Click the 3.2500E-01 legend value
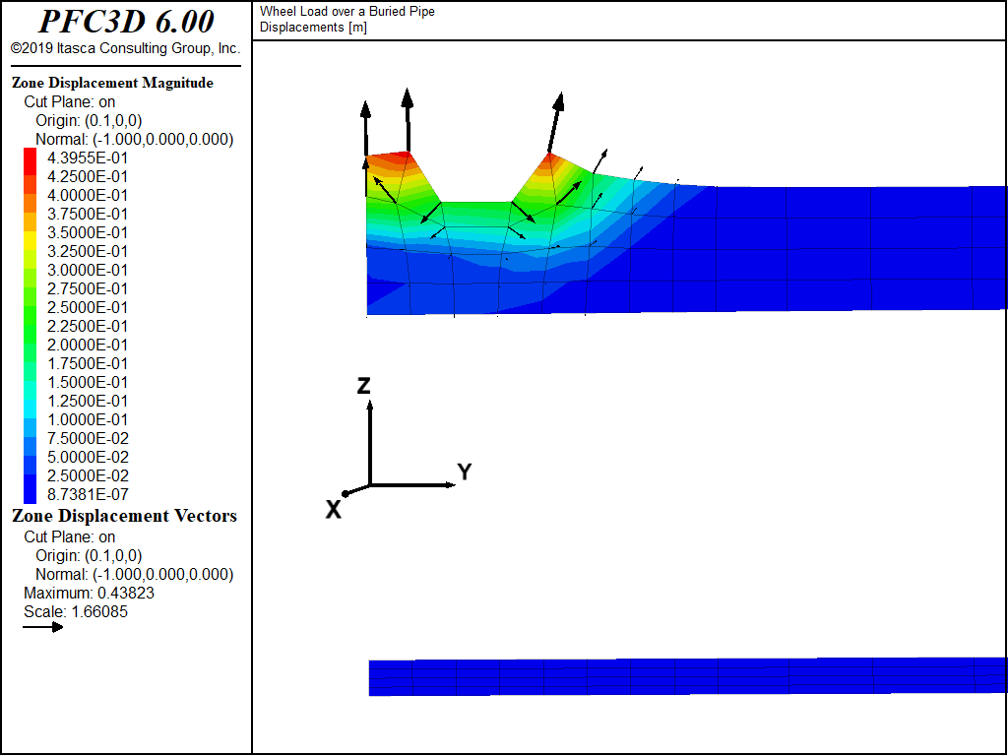 click(x=88, y=251)
